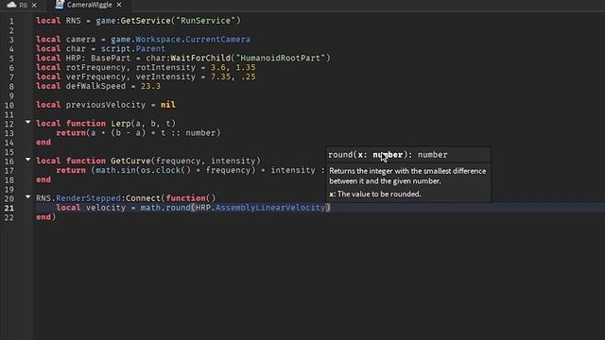The height and width of the screenshot is (340, 605).
Task: Click math.sin on line 17
Action: (115, 170)
